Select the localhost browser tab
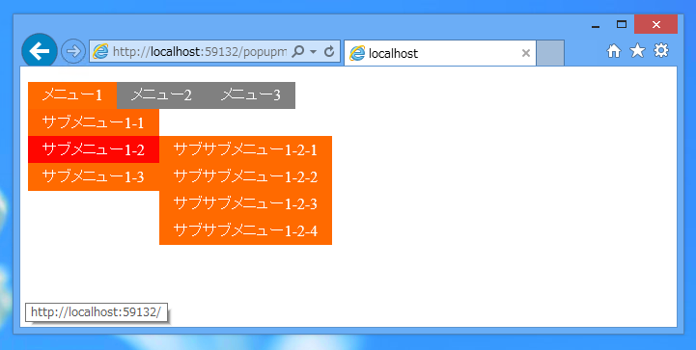 click(440, 53)
